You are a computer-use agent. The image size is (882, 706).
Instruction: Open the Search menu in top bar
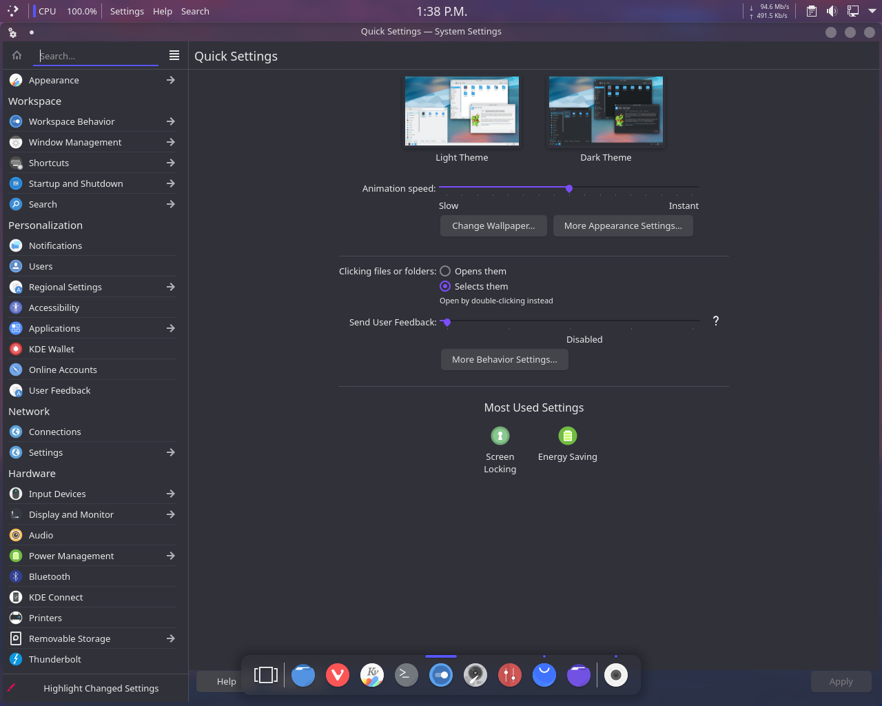(x=195, y=11)
